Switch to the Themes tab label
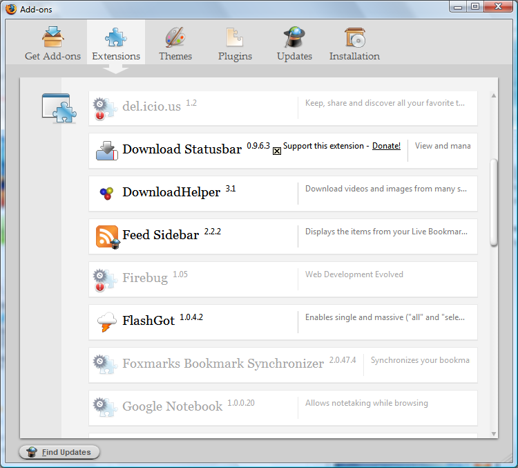Screen dimensions: 518x468 (175, 56)
